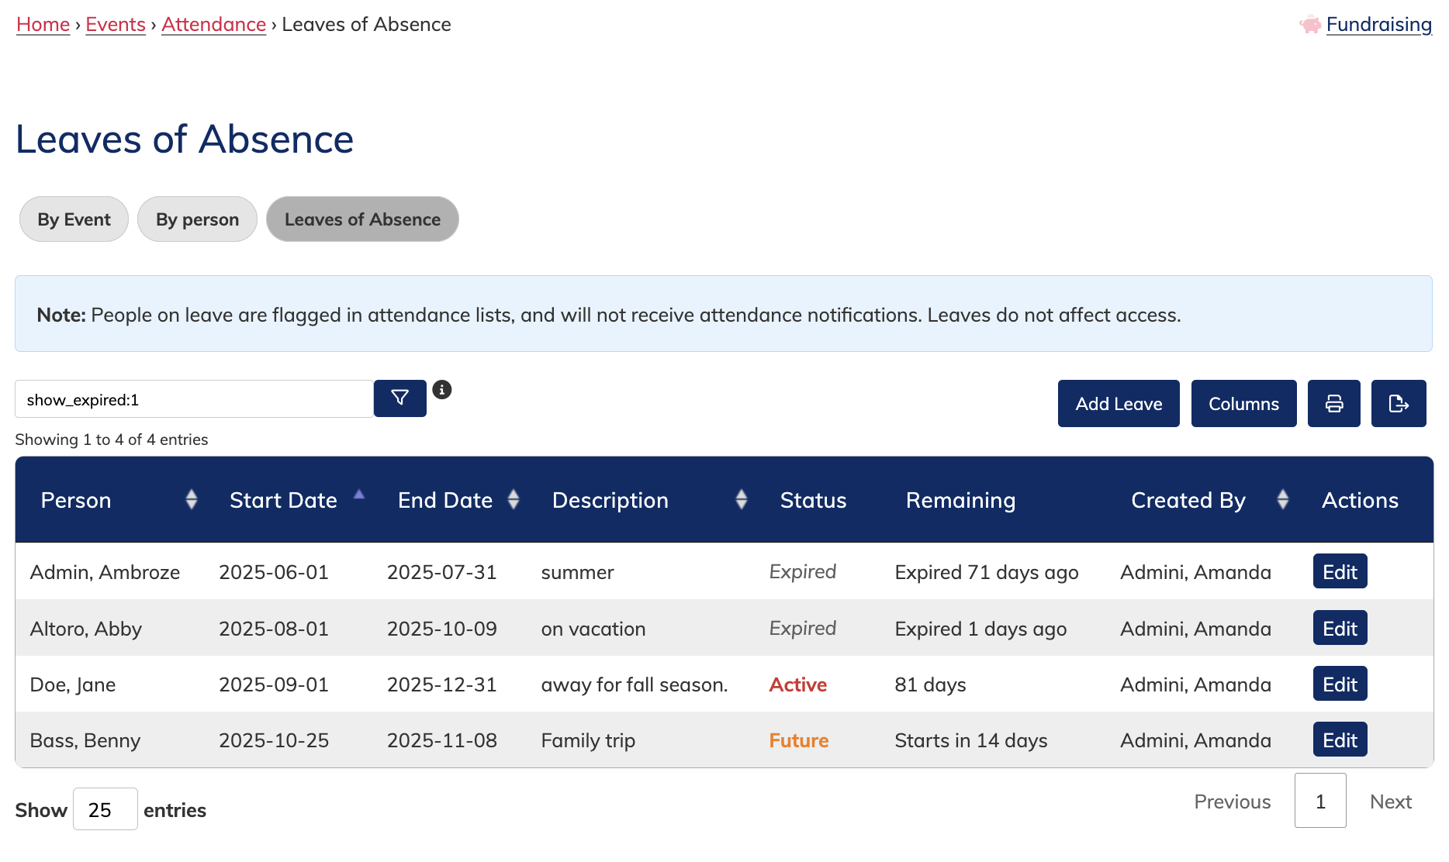Open the filter info tooltip icon
1449x862 pixels.
442,390
